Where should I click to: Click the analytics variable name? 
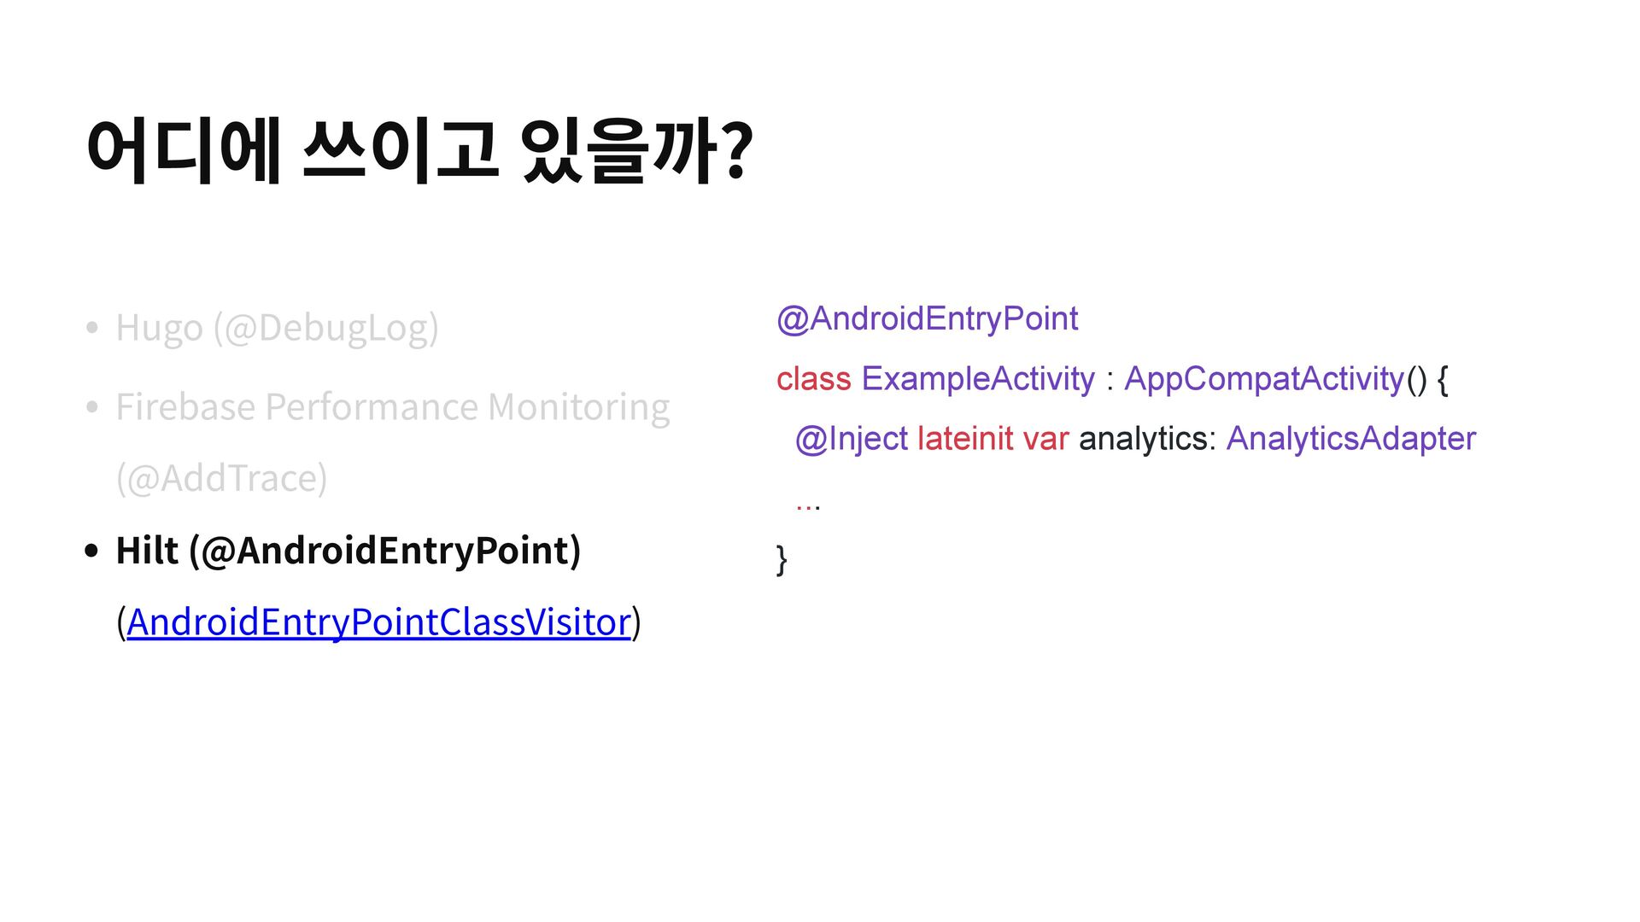(x=1142, y=439)
